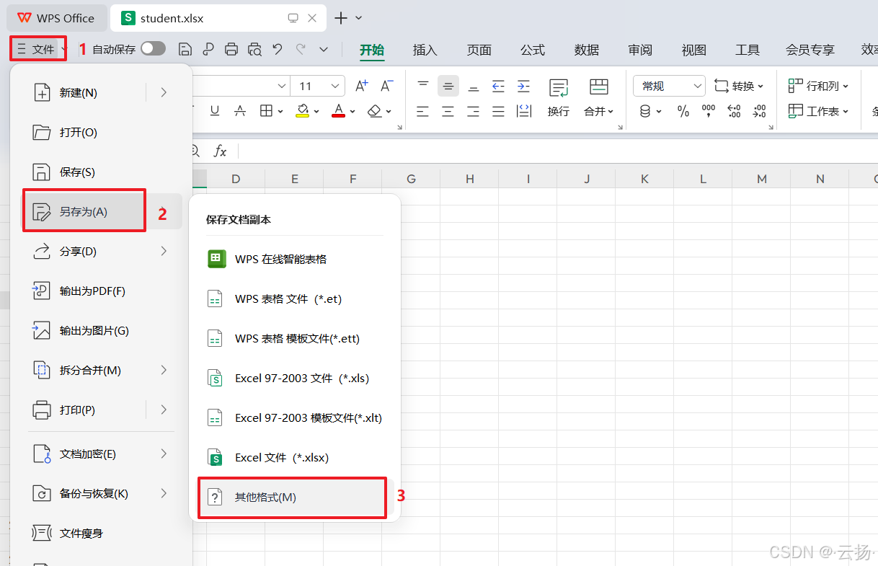This screenshot has width=878, height=566.
Task: Toggle strikethrough formatting
Action: pos(240,110)
